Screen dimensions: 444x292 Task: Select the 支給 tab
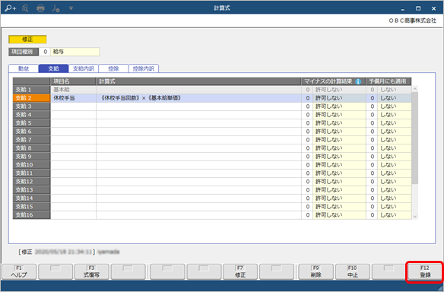[53, 68]
